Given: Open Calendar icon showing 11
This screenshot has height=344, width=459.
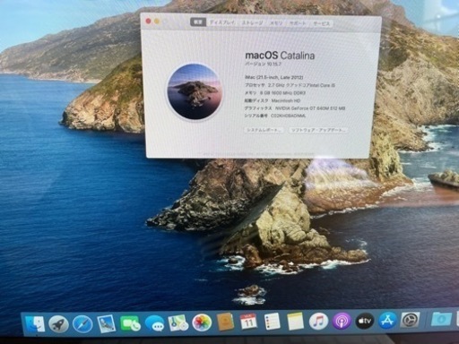Looking at the screenshot, I should coord(248,322).
